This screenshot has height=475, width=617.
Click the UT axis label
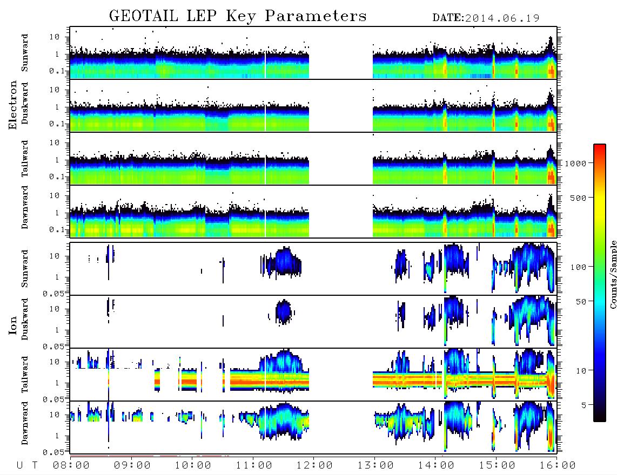27,466
